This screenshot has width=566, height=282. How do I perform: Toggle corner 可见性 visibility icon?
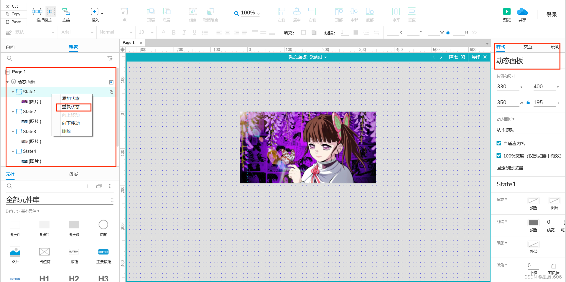pos(554,266)
